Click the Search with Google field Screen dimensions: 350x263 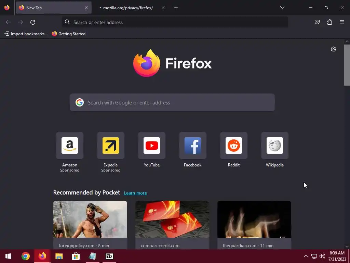tap(172, 102)
